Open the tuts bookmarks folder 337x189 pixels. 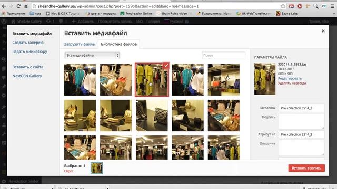click(35, 13)
